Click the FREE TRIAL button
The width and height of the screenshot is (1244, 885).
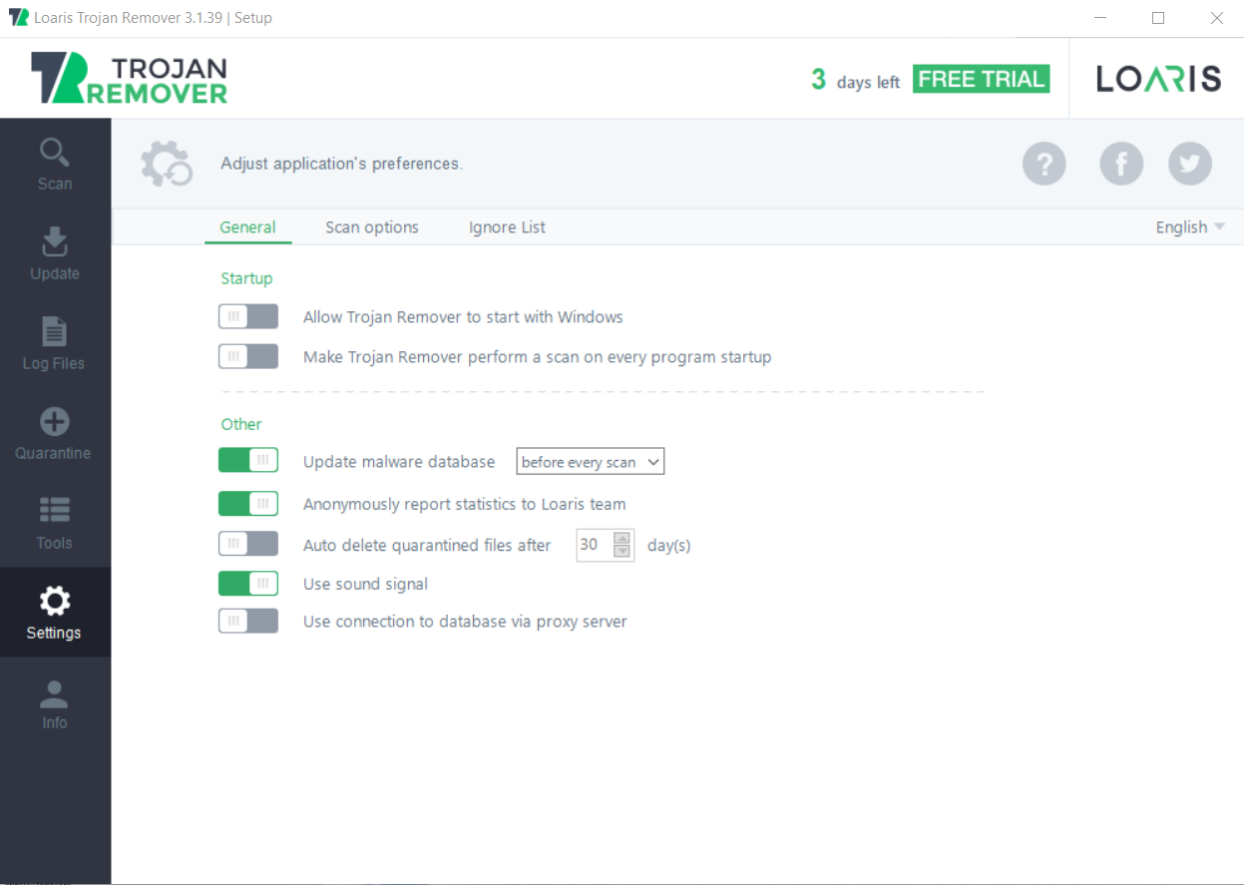click(981, 80)
